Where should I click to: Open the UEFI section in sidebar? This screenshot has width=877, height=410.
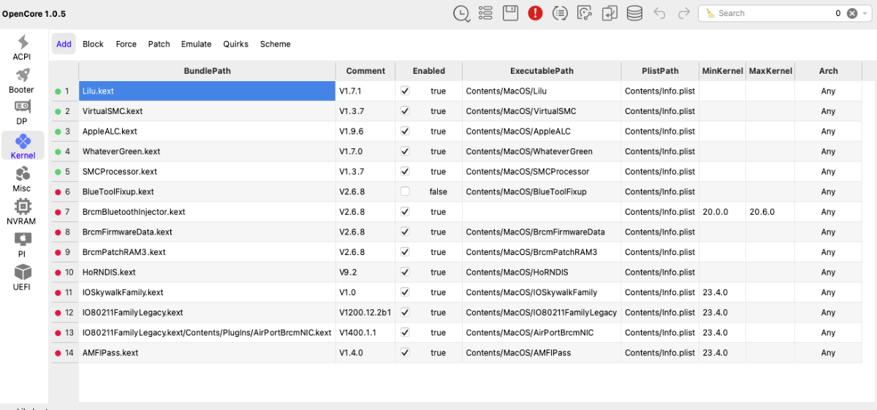point(22,278)
